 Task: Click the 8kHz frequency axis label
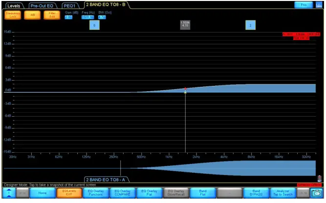(251, 157)
